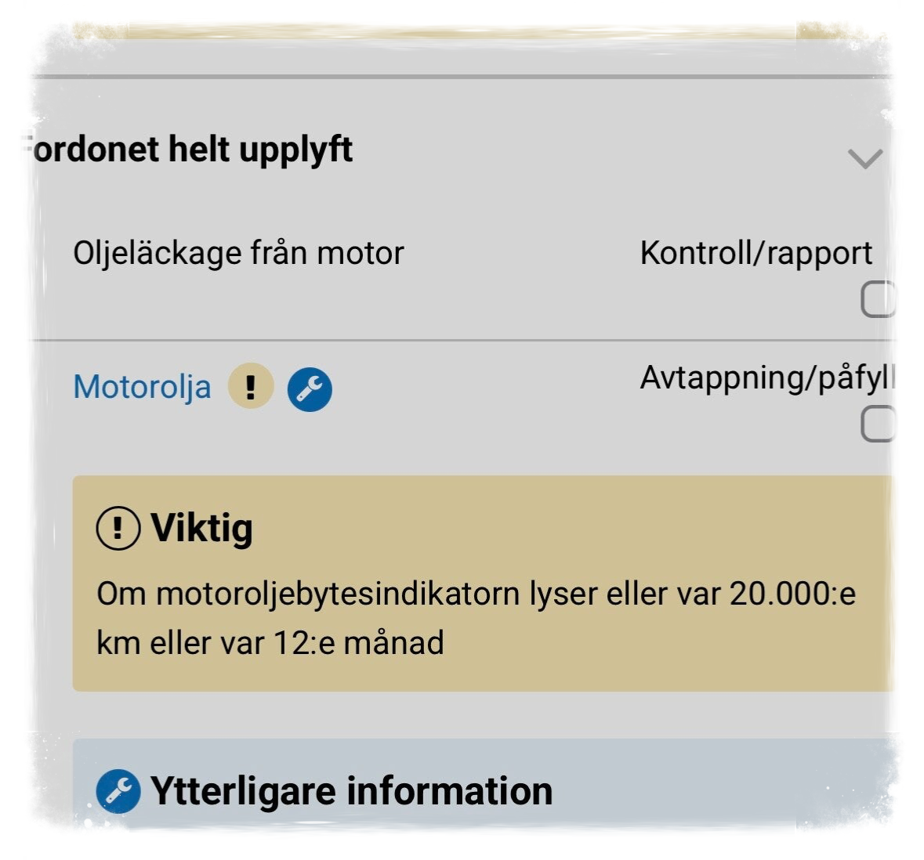Tick the Kontroll/rapport checkbox for Oljeläckage
The height and width of the screenshot is (860, 924).
pyautogui.click(x=878, y=299)
